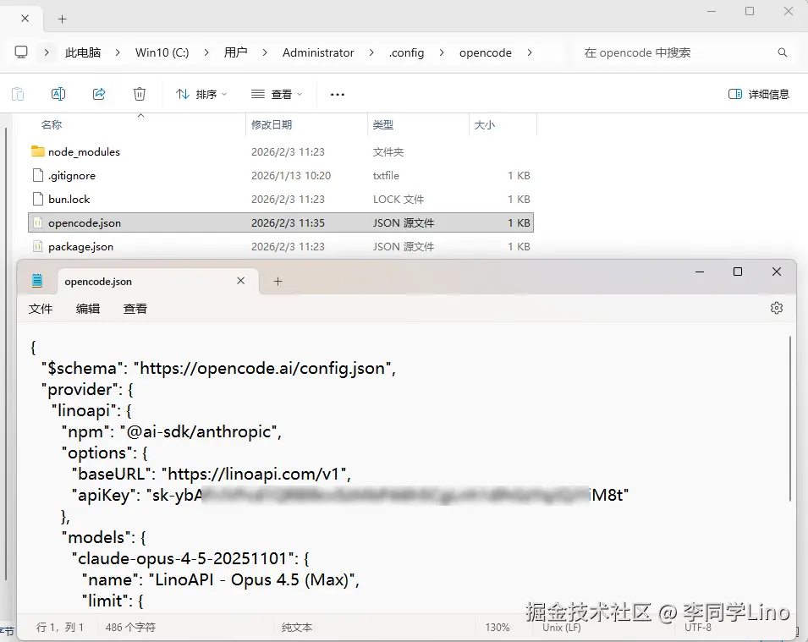This screenshot has height=642, width=808.
Task: Click opencode in the breadcrumb path
Action: (486, 52)
